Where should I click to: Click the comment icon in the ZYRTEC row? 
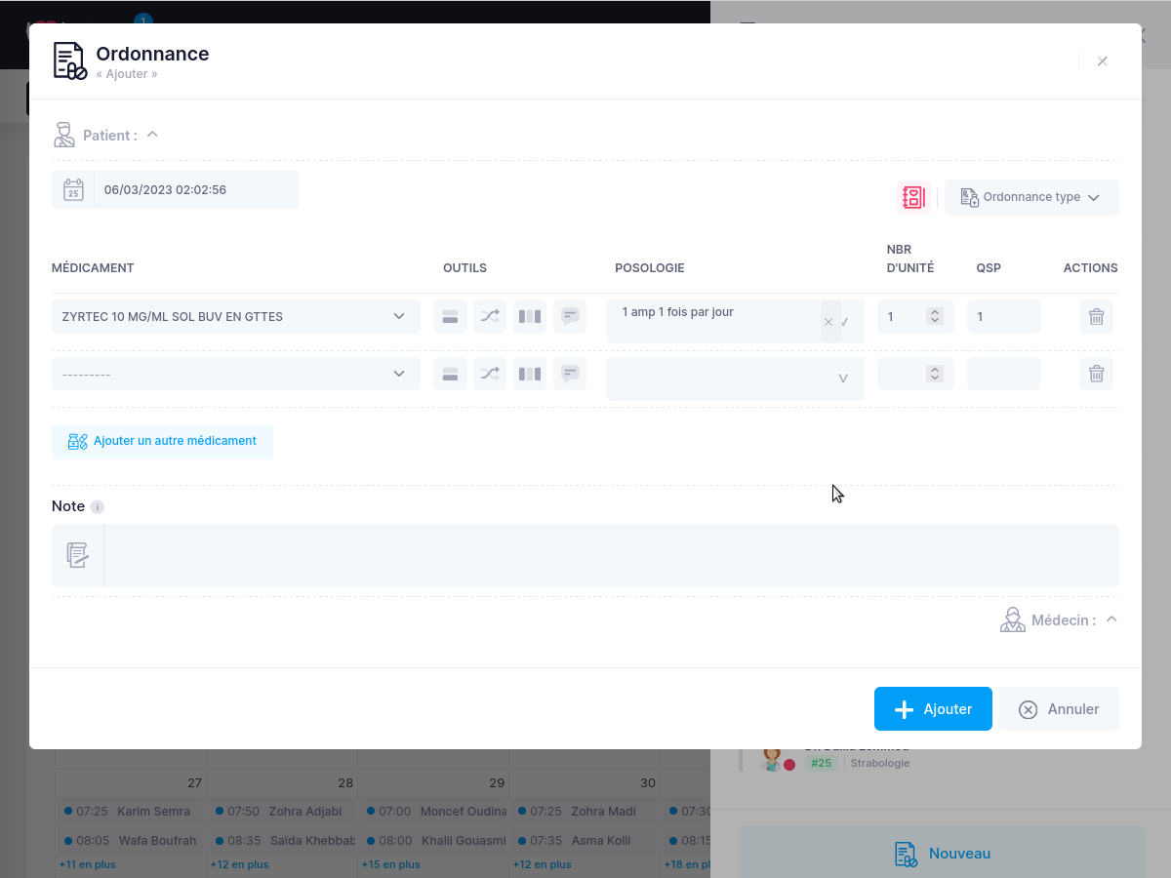pyautogui.click(x=570, y=316)
